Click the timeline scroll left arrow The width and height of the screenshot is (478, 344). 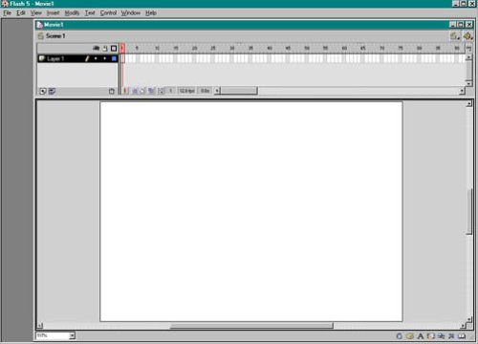[x=217, y=91]
